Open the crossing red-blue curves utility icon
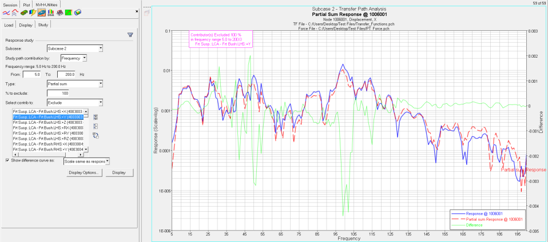Screen dimensions: 548x242 coord(6,13)
